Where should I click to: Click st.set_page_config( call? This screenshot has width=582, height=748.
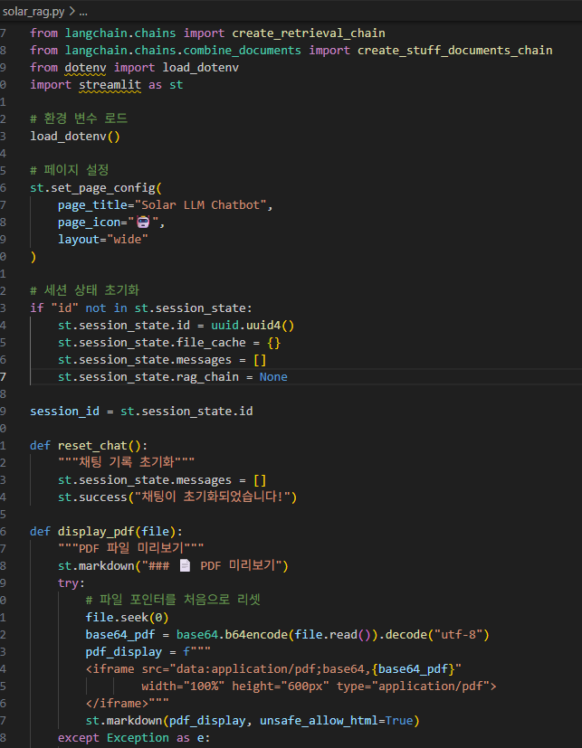coord(96,188)
